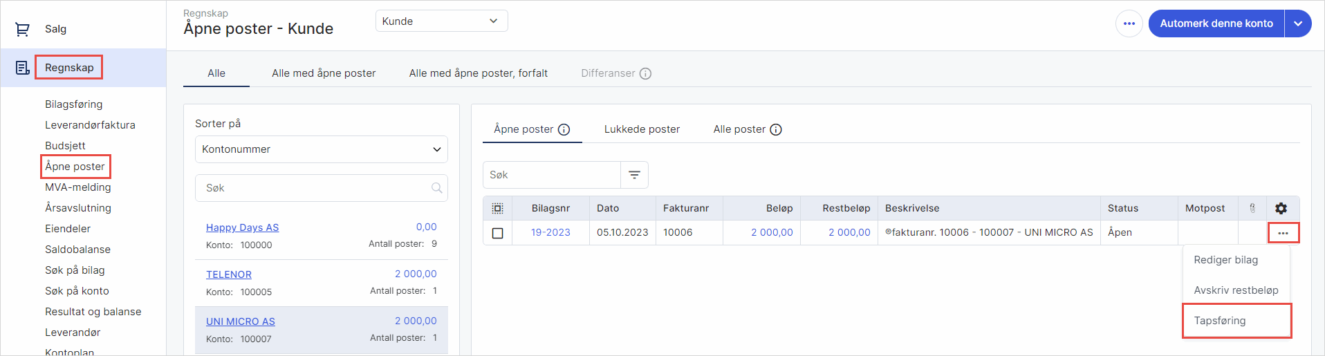
Task: Open the TELENOR customer link
Action: [228, 274]
